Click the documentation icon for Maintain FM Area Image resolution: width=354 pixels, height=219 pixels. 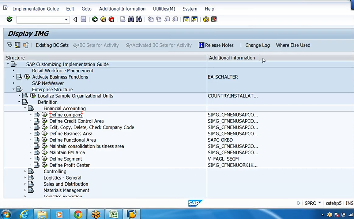36,152
